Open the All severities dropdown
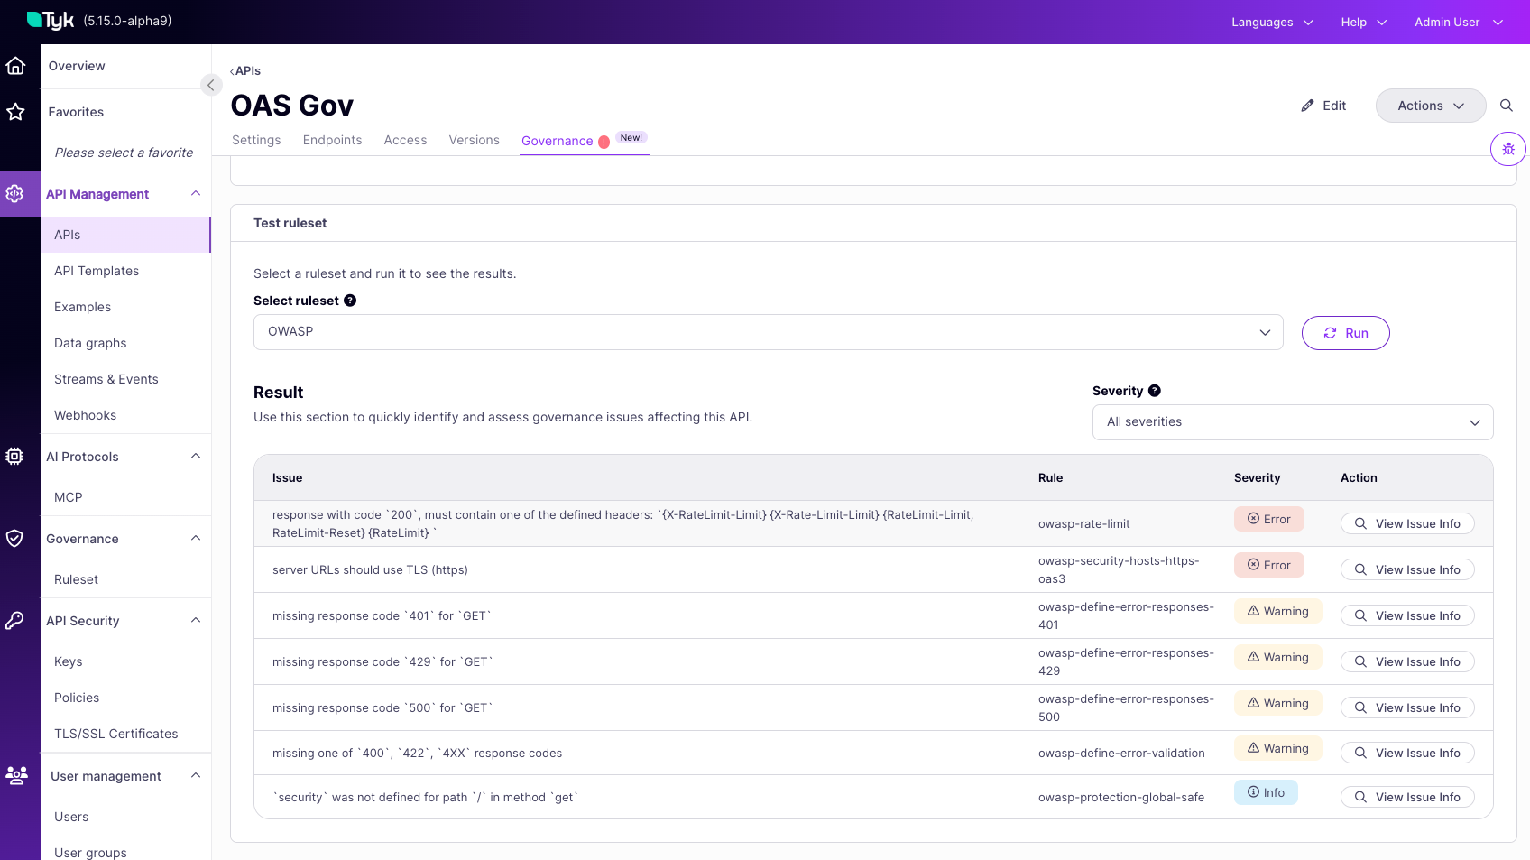 tap(1293, 422)
